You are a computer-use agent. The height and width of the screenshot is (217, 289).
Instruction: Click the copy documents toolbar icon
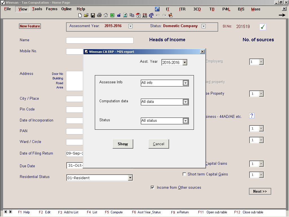tap(132, 15)
